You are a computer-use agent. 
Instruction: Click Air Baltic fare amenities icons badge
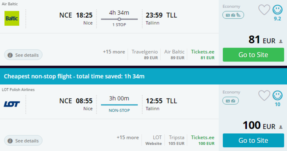(233, 15)
